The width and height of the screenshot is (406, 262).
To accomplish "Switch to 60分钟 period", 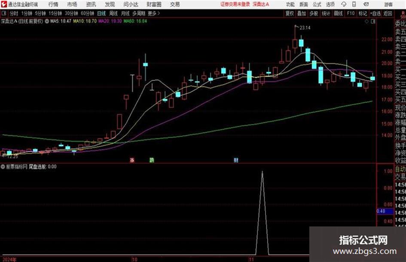I will click(x=88, y=13).
